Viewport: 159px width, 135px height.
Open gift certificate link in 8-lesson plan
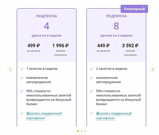(x=114, y=116)
